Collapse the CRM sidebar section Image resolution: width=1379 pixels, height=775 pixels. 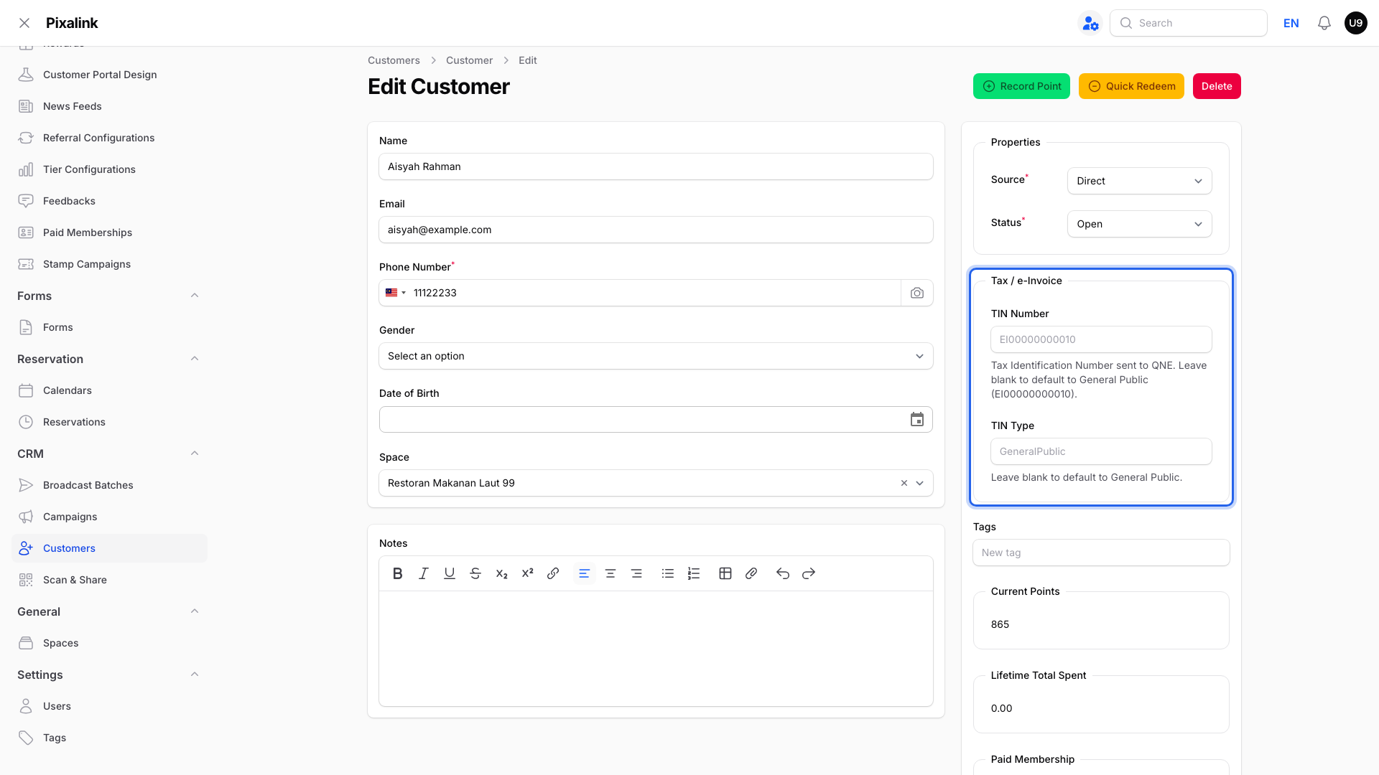(195, 454)
